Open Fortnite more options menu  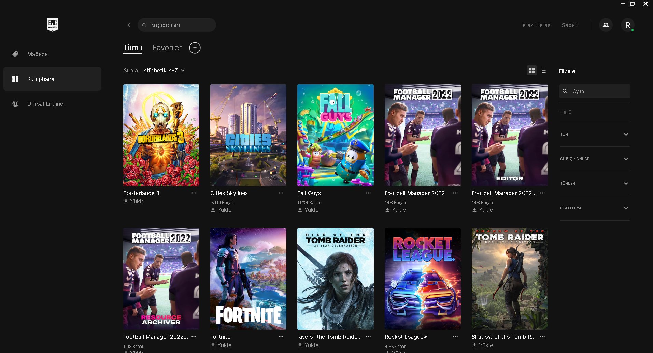pyautogui.click(x=281, y=337)
